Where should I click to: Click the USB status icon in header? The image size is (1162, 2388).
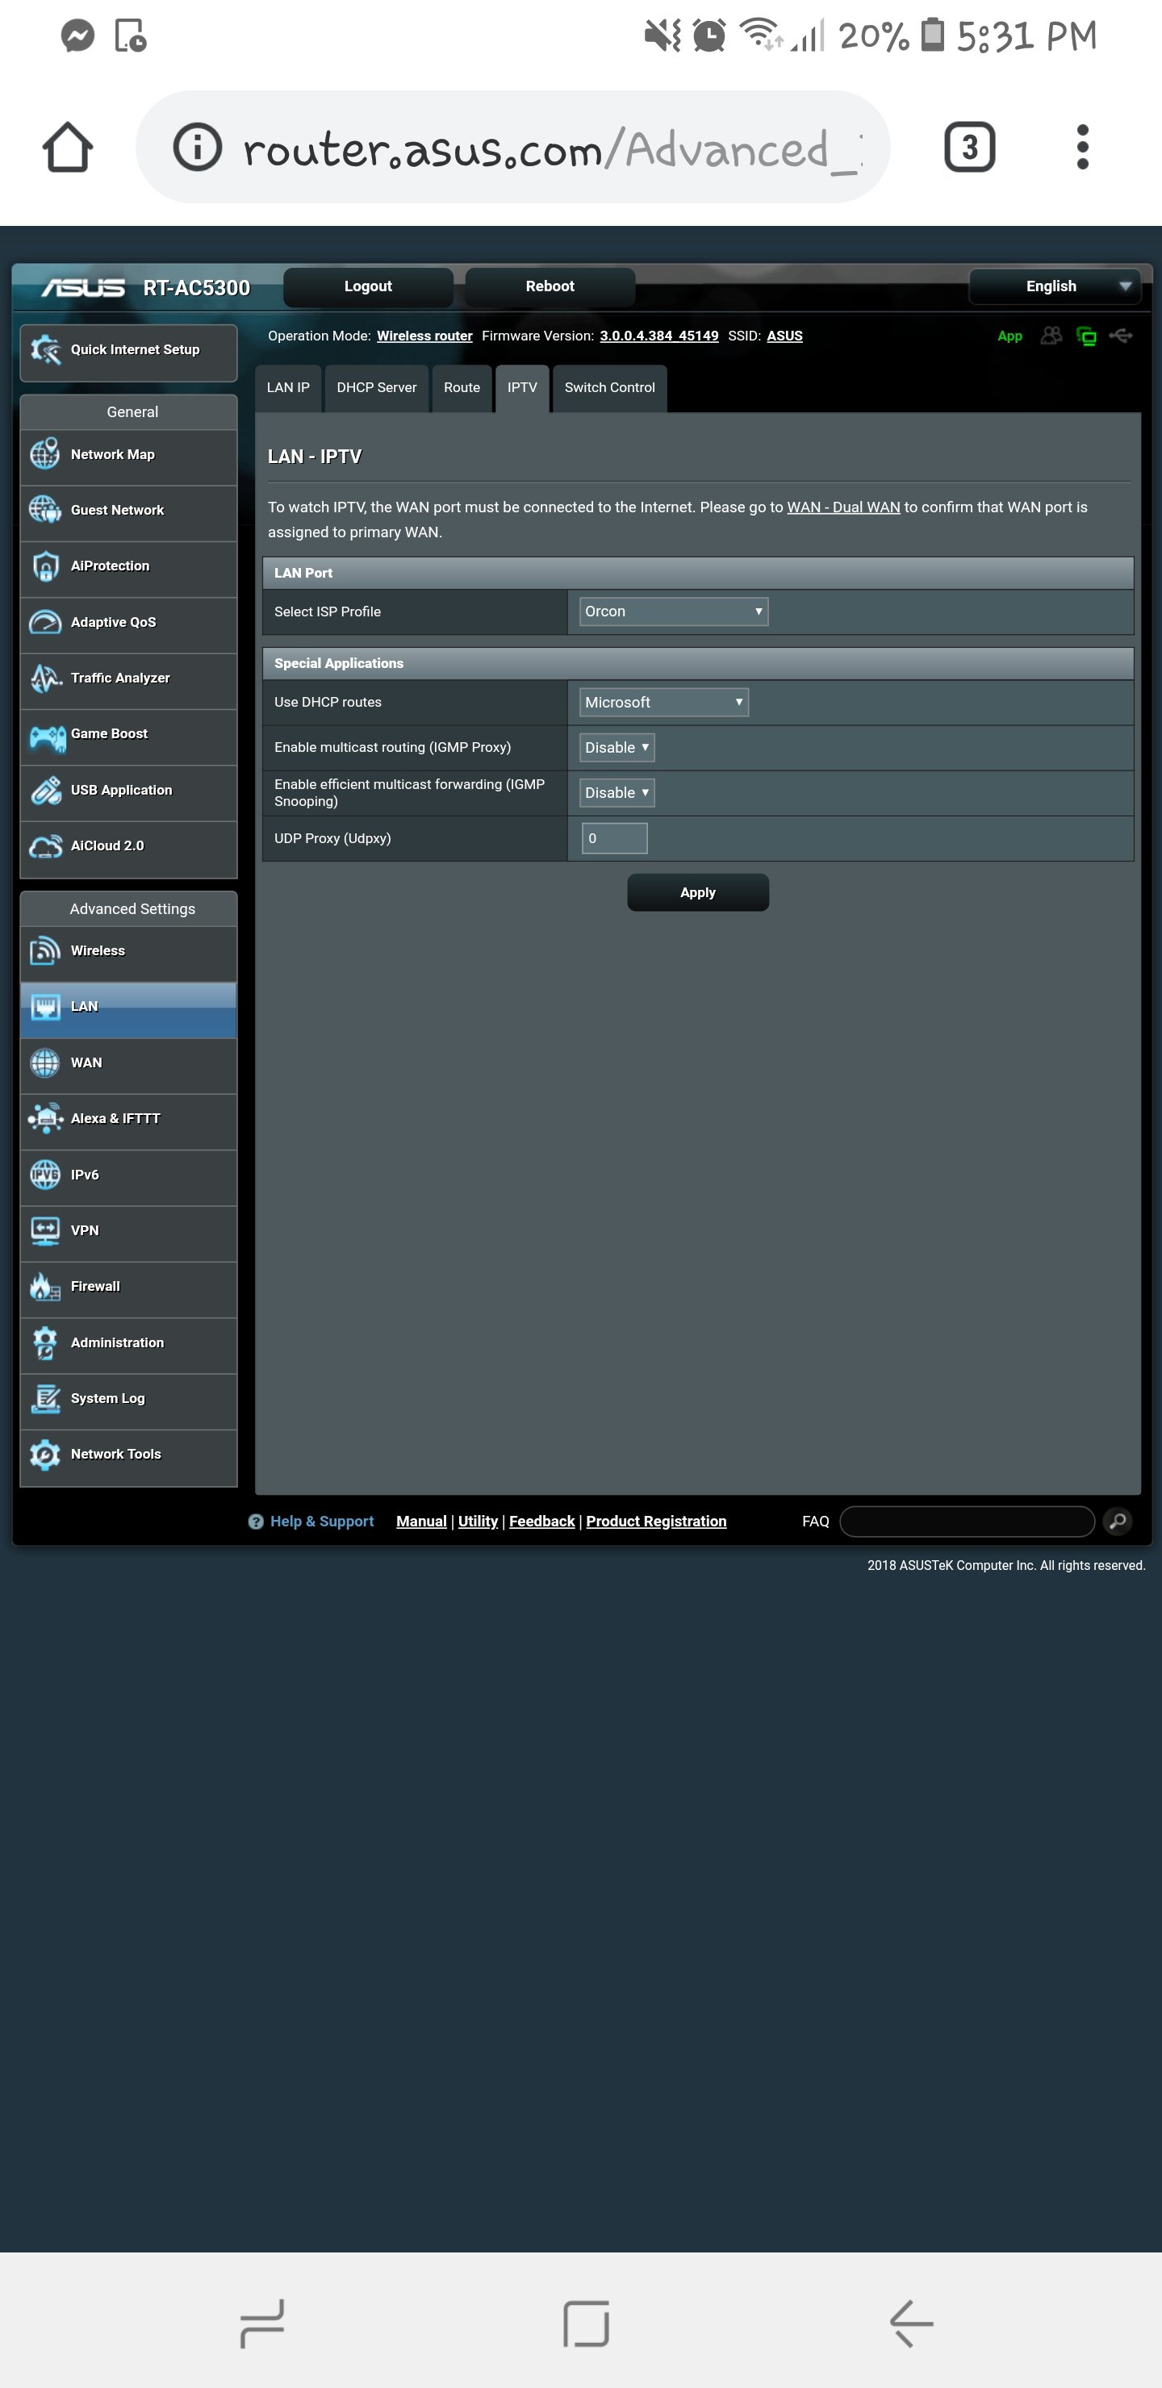pyautogui.click(x=1121, y=336)
